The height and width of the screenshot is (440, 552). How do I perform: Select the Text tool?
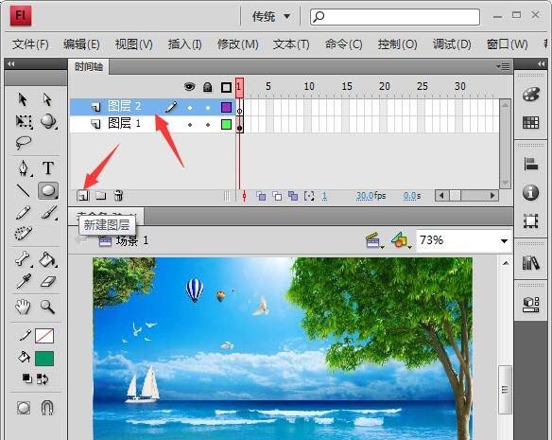[48, 167]
